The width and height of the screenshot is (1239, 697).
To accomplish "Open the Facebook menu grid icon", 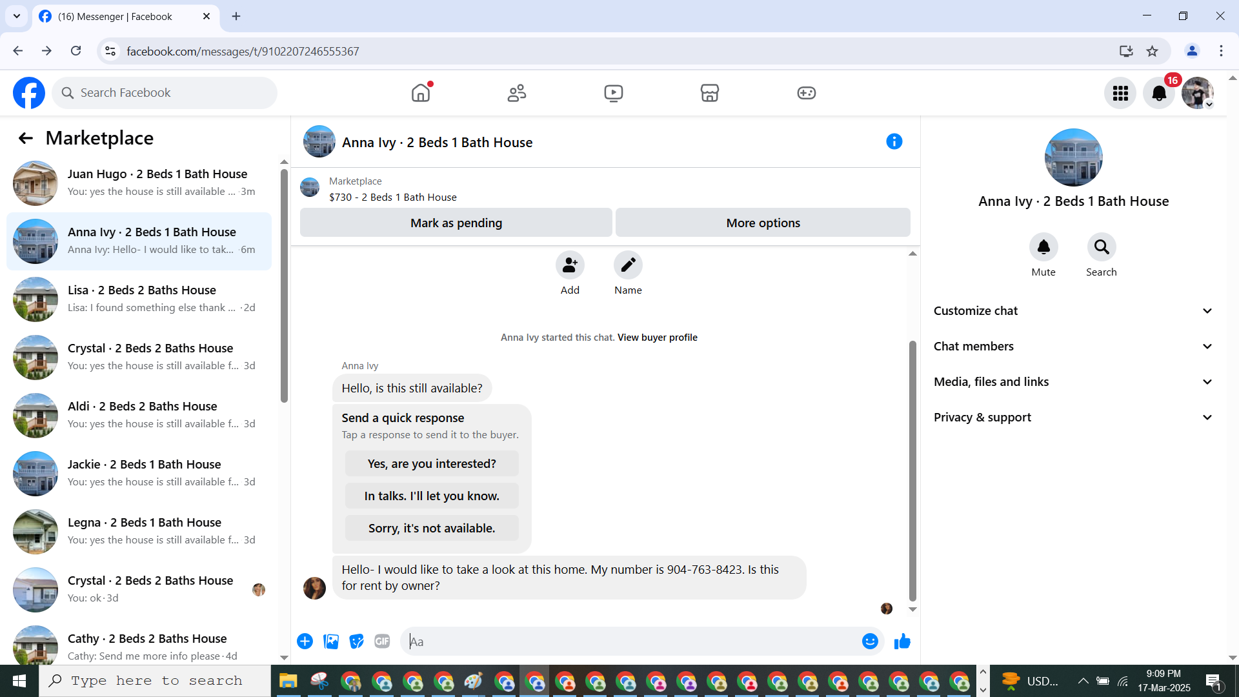I will tap(1120, 94).
